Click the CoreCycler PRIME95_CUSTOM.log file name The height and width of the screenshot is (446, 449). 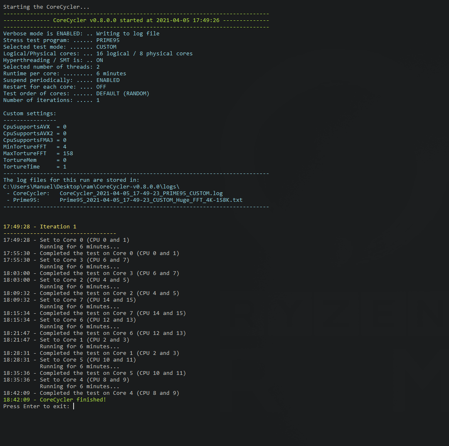tap(141, 193)
